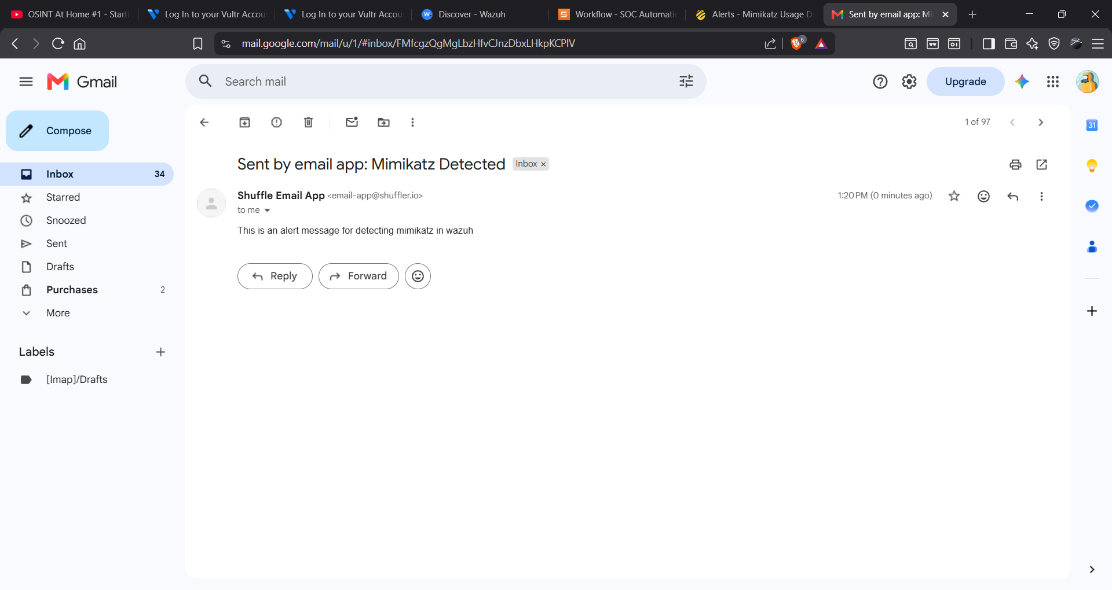Screen dimensions: 1112x590
Task: Switch to Workflow - SOC Automation tab
Action: (x=617, y=14)
